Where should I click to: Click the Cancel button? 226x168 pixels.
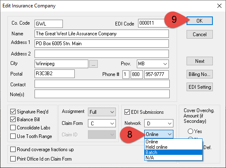tap(199, 34)
